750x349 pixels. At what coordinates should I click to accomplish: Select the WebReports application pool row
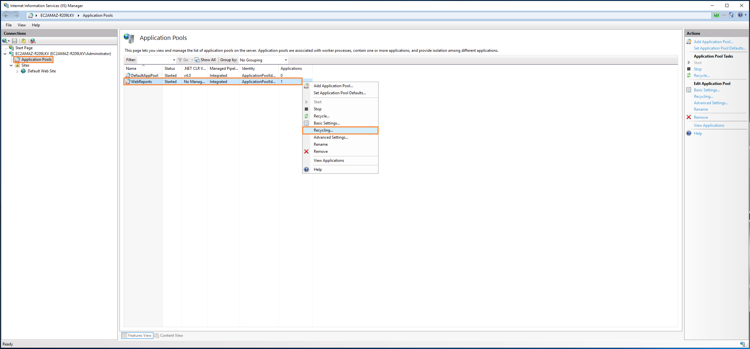[142, 81]
